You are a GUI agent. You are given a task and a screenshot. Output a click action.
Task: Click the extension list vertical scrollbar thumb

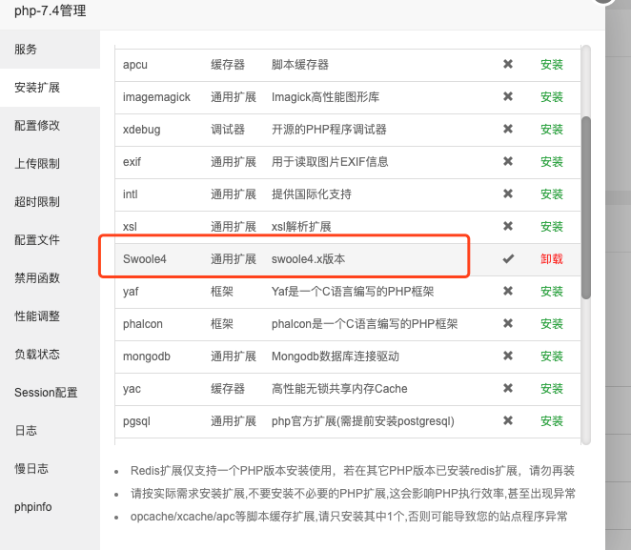pyautogui.click(x=586, y=208)
